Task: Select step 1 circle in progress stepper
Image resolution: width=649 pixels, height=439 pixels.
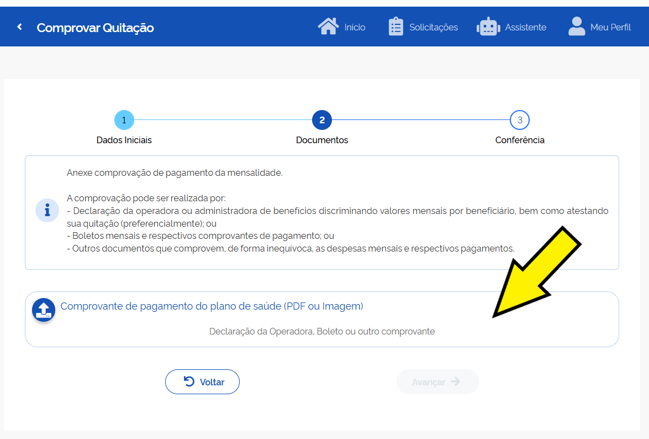Action: coord(124,120)
